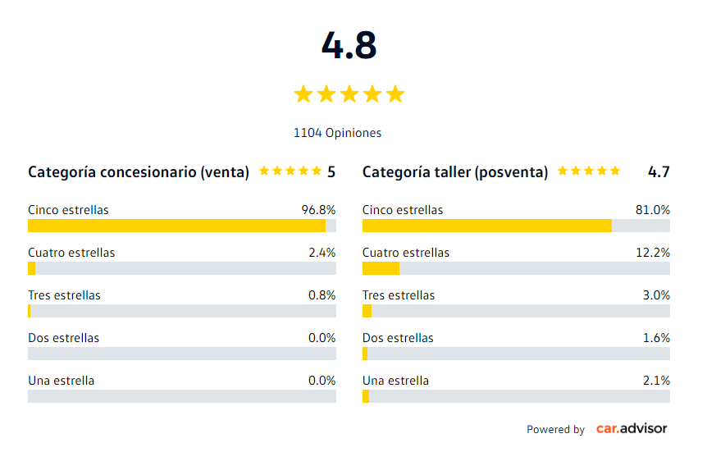Image resolution: width=707 pixels, height=452 pixels.
Task: Click the overall 4.8 rating score
Action: [x=349, y=46]
